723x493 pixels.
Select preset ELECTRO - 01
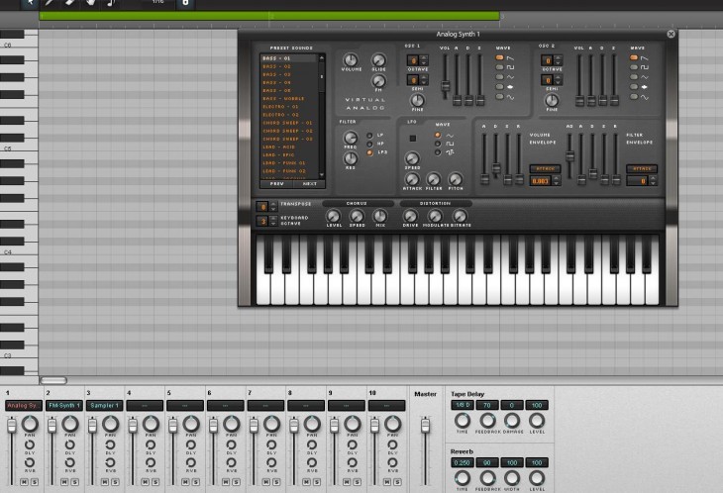pos(280,107)
